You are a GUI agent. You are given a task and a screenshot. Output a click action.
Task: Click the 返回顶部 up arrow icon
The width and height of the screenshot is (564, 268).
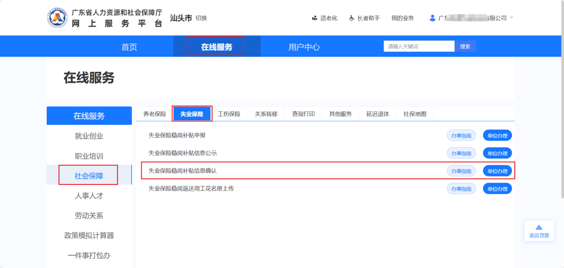point(539,227)
